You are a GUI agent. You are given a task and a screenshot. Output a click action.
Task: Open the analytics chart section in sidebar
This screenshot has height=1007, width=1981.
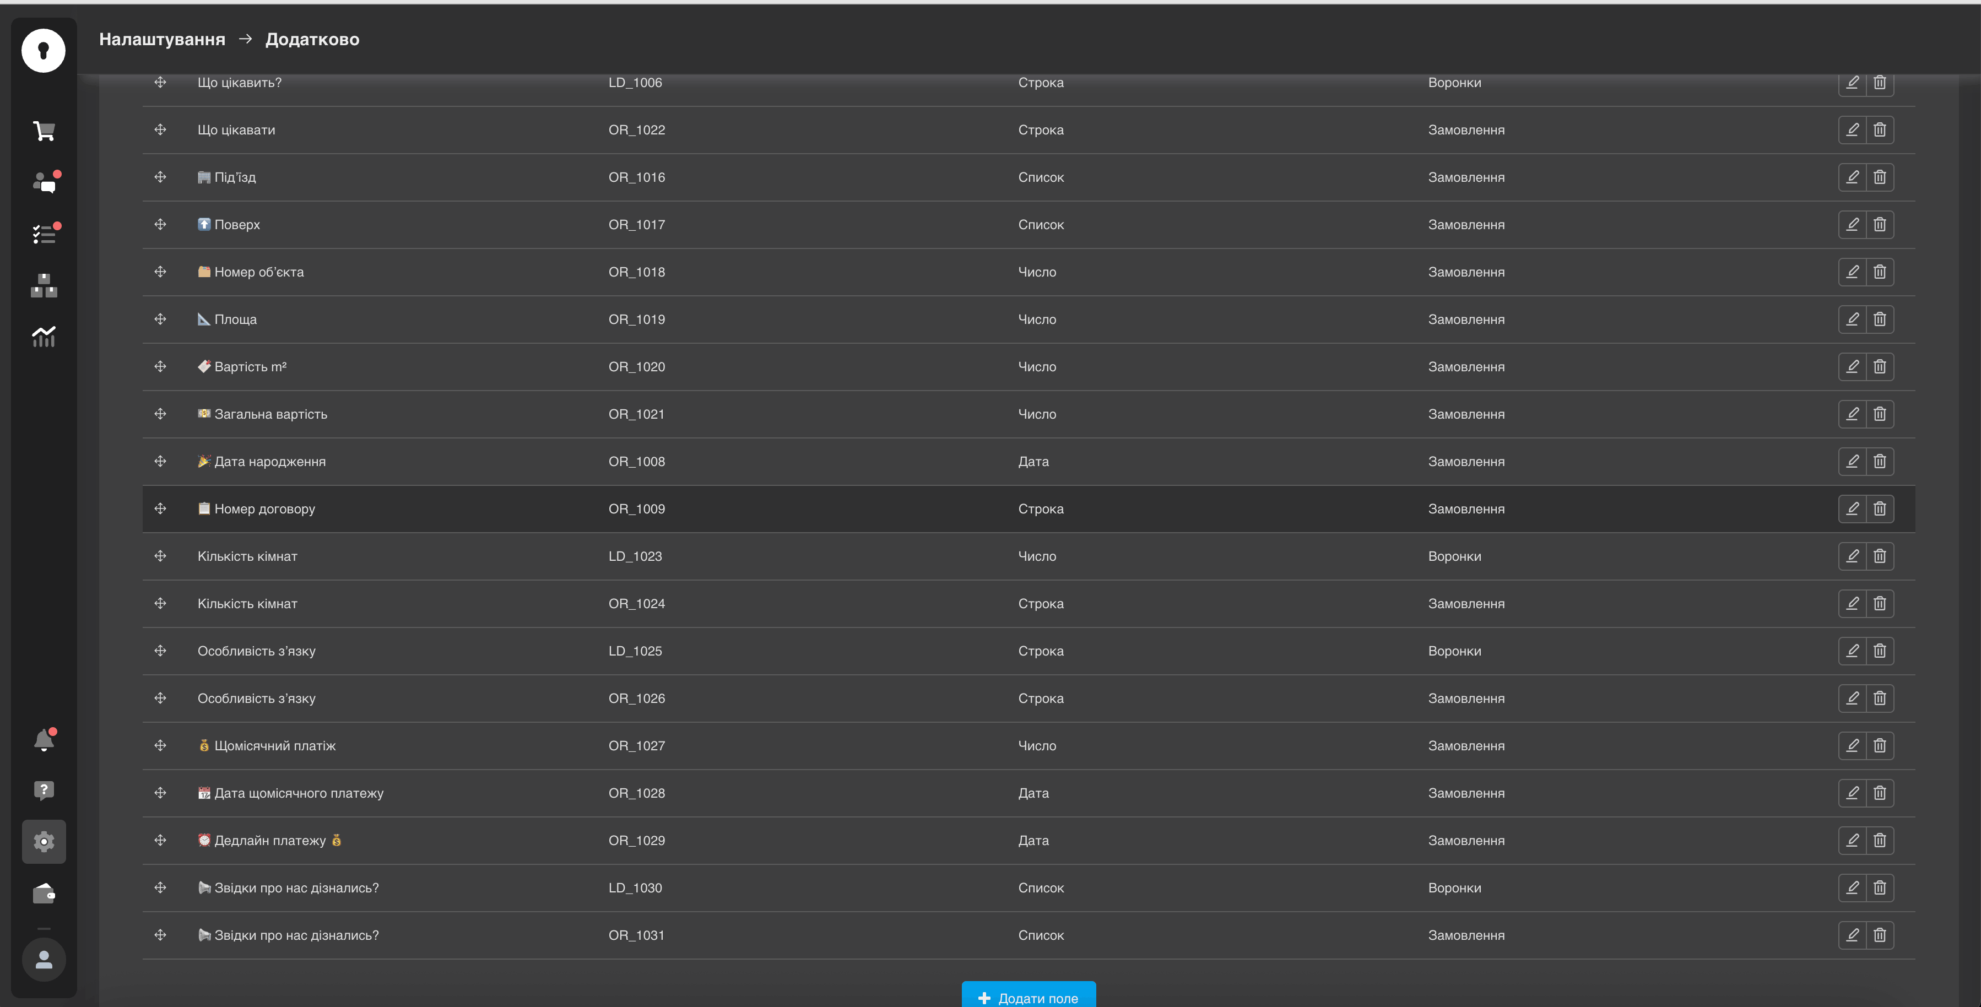[x=44, y=337]
